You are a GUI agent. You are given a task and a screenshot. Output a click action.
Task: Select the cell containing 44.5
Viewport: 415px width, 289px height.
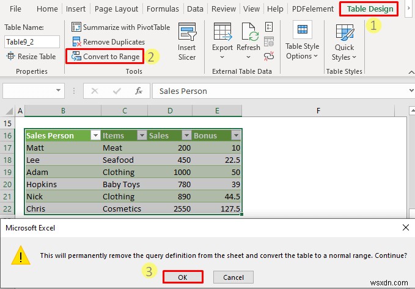pyautogui.click(x=217, y=196)
